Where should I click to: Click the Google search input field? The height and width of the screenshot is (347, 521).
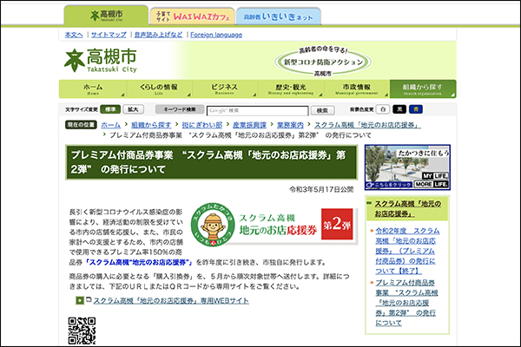(x=258, y=110)
